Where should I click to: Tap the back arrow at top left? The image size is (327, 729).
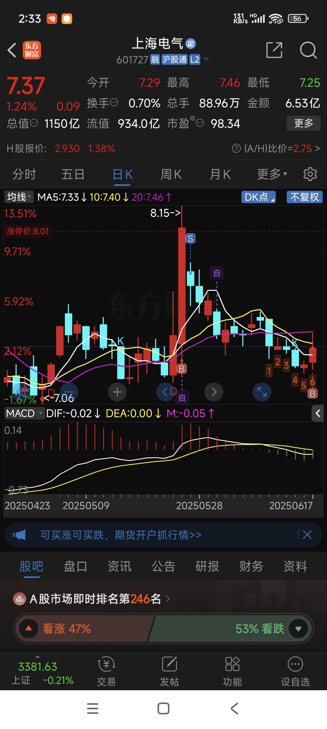pyautogui.click(x=12, y=50)
